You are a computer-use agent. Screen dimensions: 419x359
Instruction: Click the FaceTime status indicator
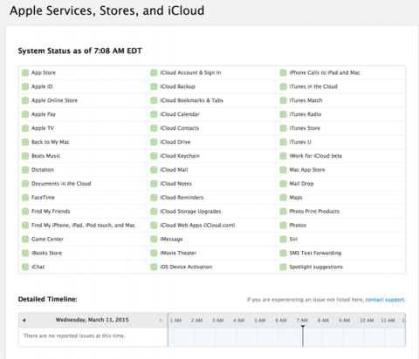point(25,198)
